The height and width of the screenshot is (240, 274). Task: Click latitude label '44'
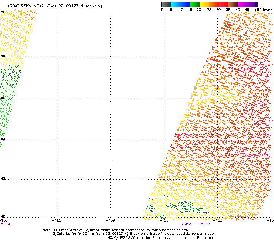click(x=3, y=139)
